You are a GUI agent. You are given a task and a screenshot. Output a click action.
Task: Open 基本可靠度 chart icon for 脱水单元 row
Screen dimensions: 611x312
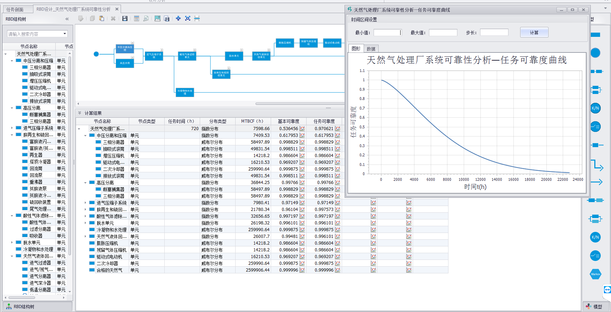pos(302,223)
